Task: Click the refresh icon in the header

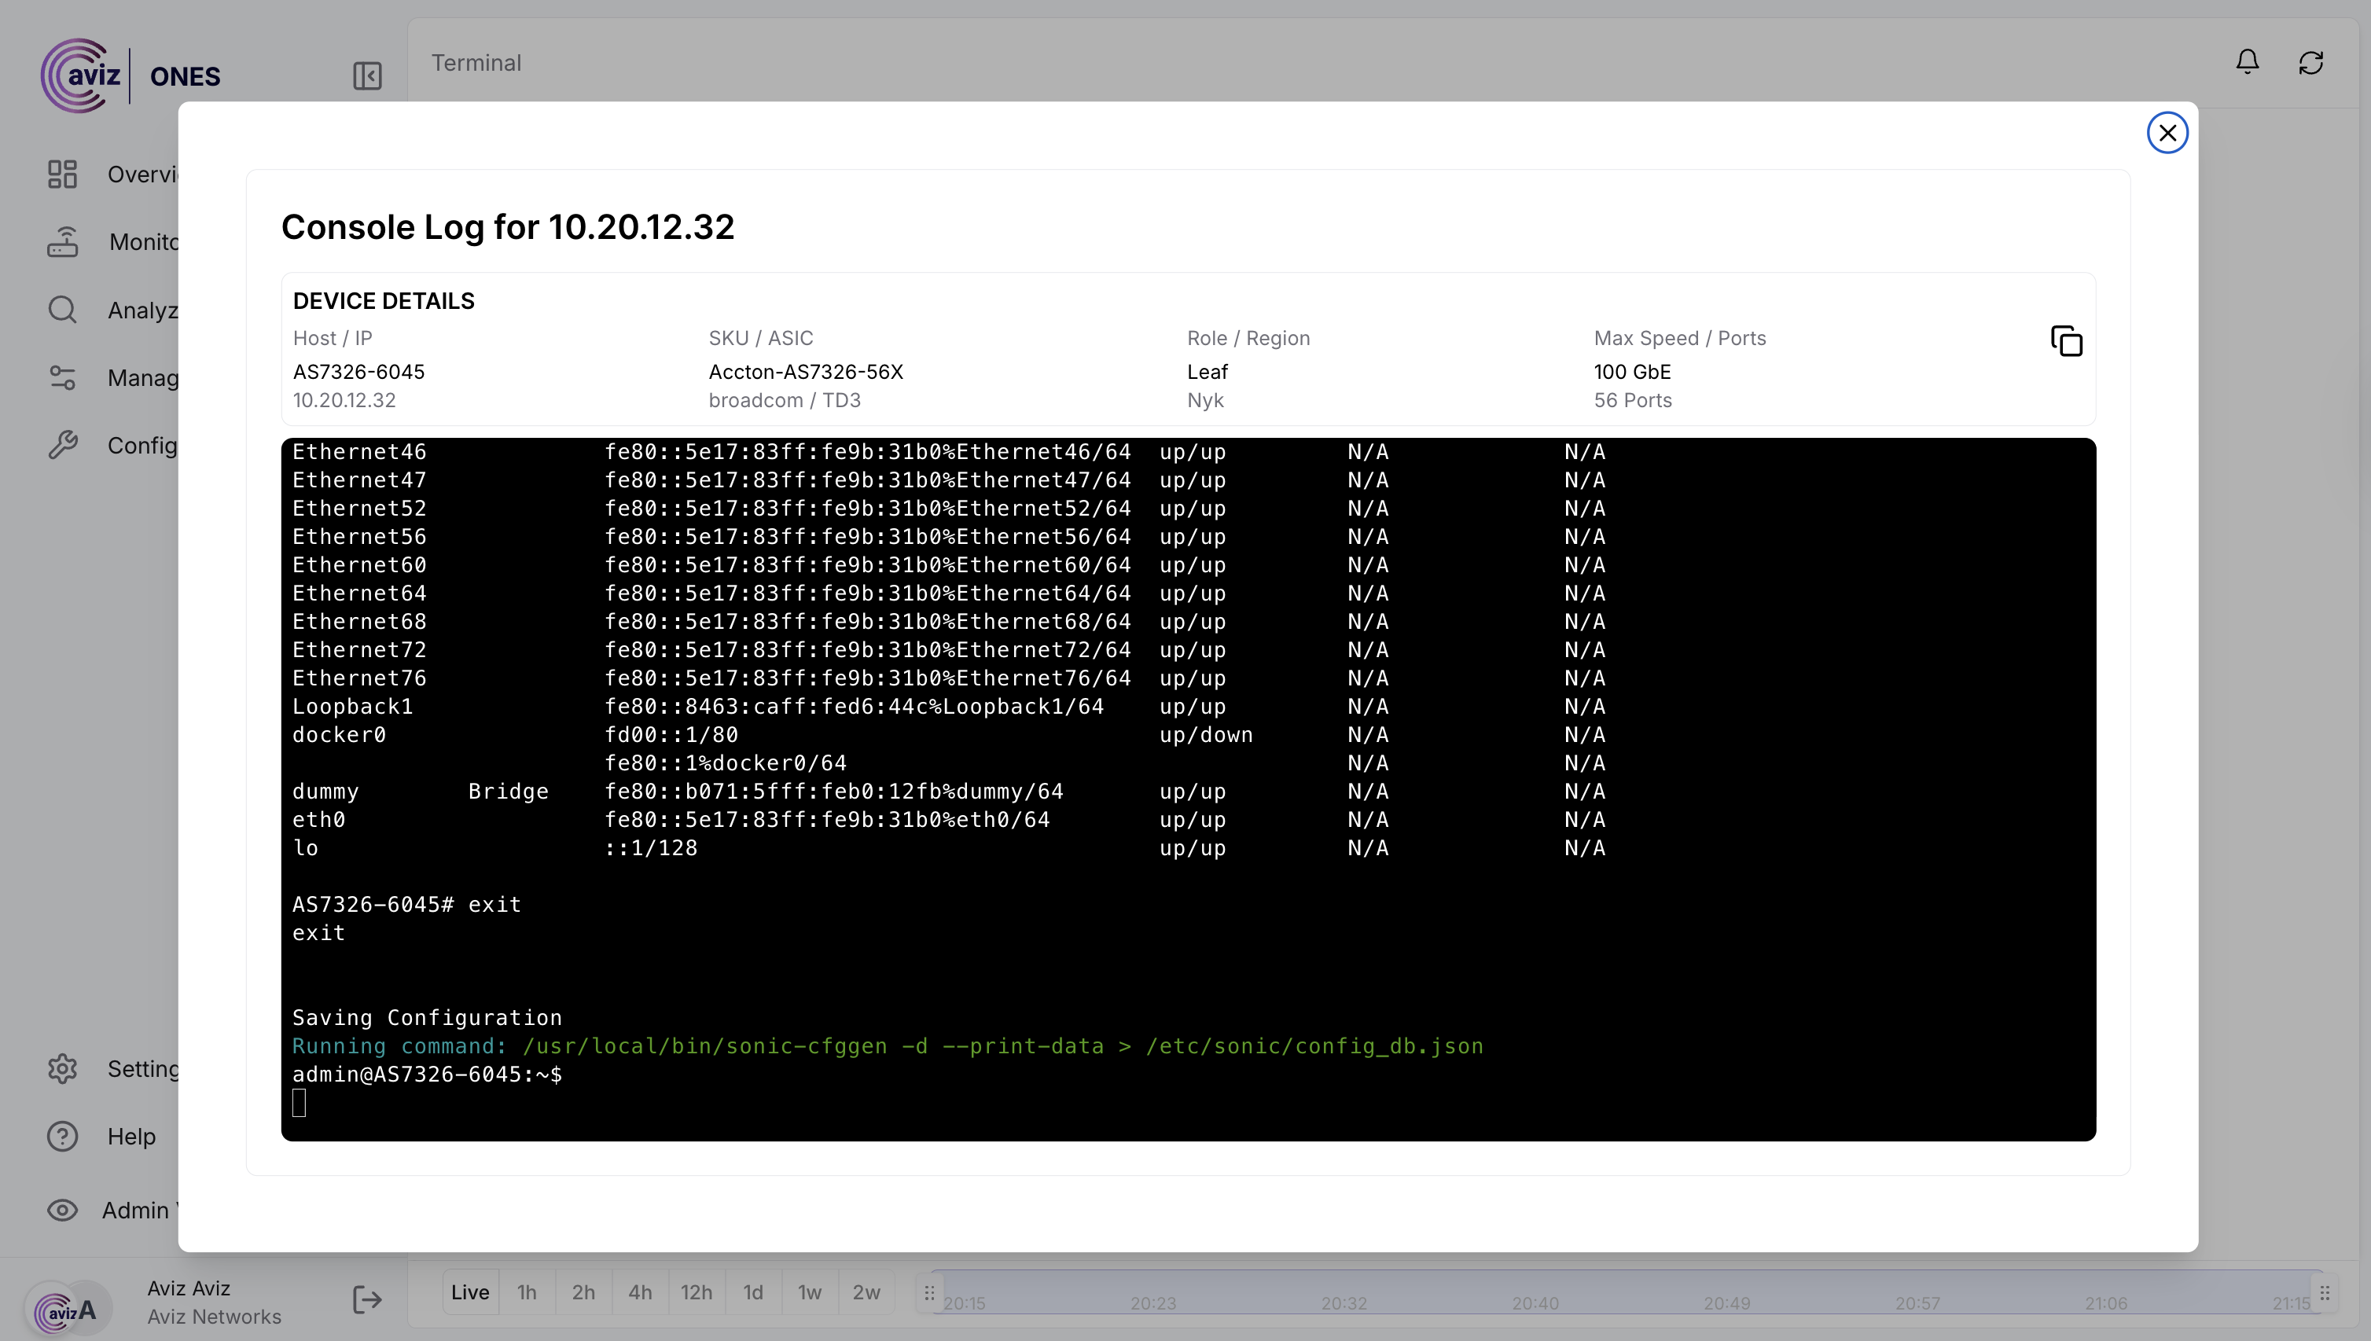Action: point(2310,63)
